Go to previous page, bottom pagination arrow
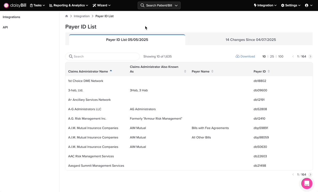This screenshot has height=192, width=318. pos(293,175)
